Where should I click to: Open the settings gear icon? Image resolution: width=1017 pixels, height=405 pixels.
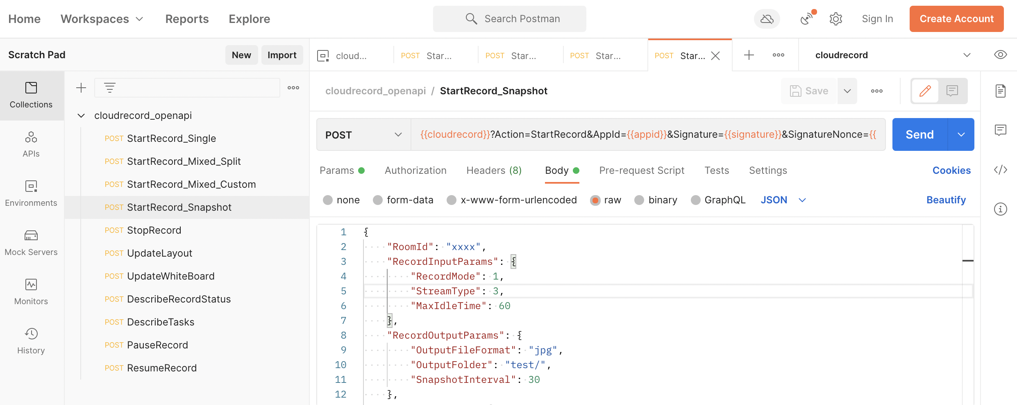pos(835,19)
